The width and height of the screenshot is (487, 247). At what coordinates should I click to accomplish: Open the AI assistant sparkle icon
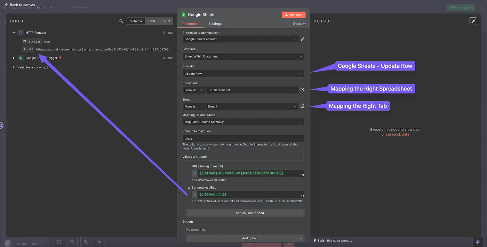coord(478,242)
